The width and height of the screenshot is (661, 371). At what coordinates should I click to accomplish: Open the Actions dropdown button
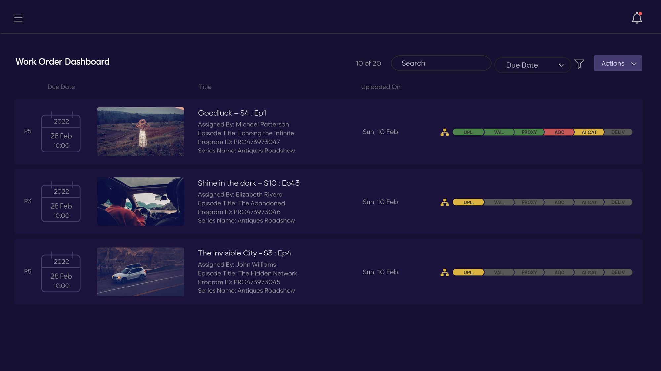point(617,63)
